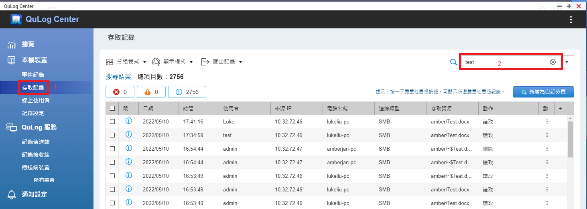Select 本機裝置 in the sidebar

[x=35, y=60]
